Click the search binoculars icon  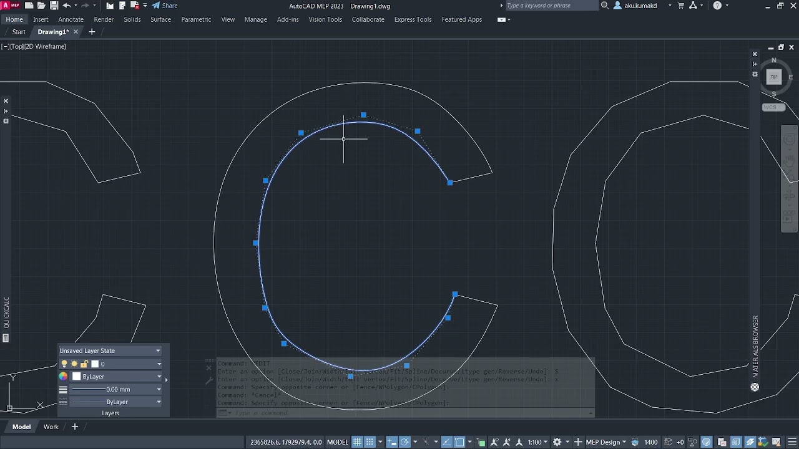(604, 6)
